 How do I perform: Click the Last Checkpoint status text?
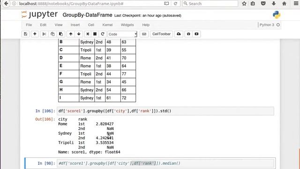148,15
